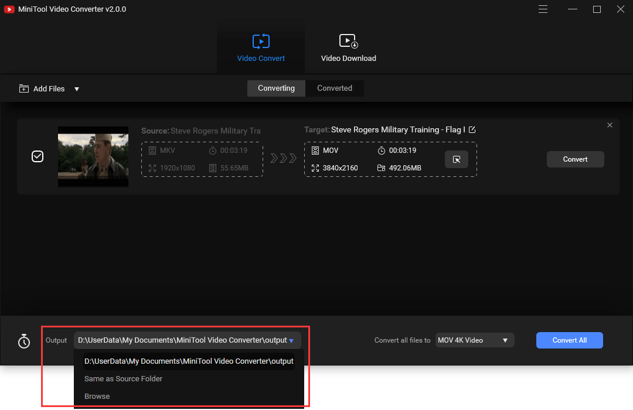Screen dimensions: 633x410
Task: Minimize the application window
Action: pyautogui.click(x=573, y=9)
